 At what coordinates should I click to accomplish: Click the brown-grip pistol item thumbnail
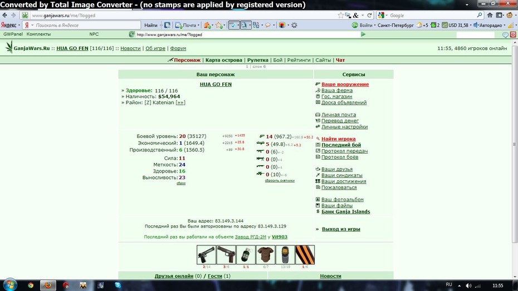coord(226,255)
